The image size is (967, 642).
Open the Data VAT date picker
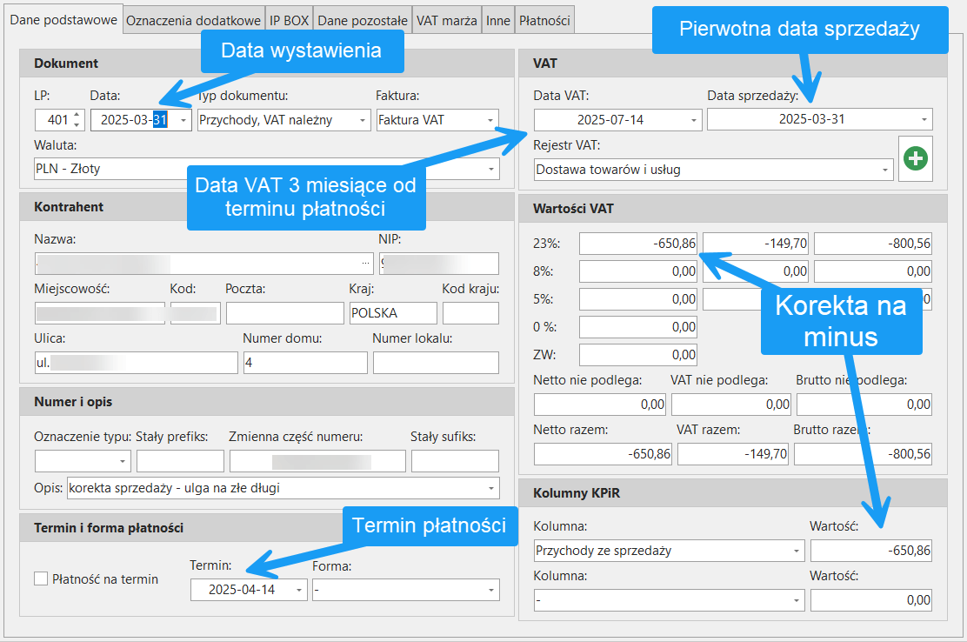[x=694, y=120]
